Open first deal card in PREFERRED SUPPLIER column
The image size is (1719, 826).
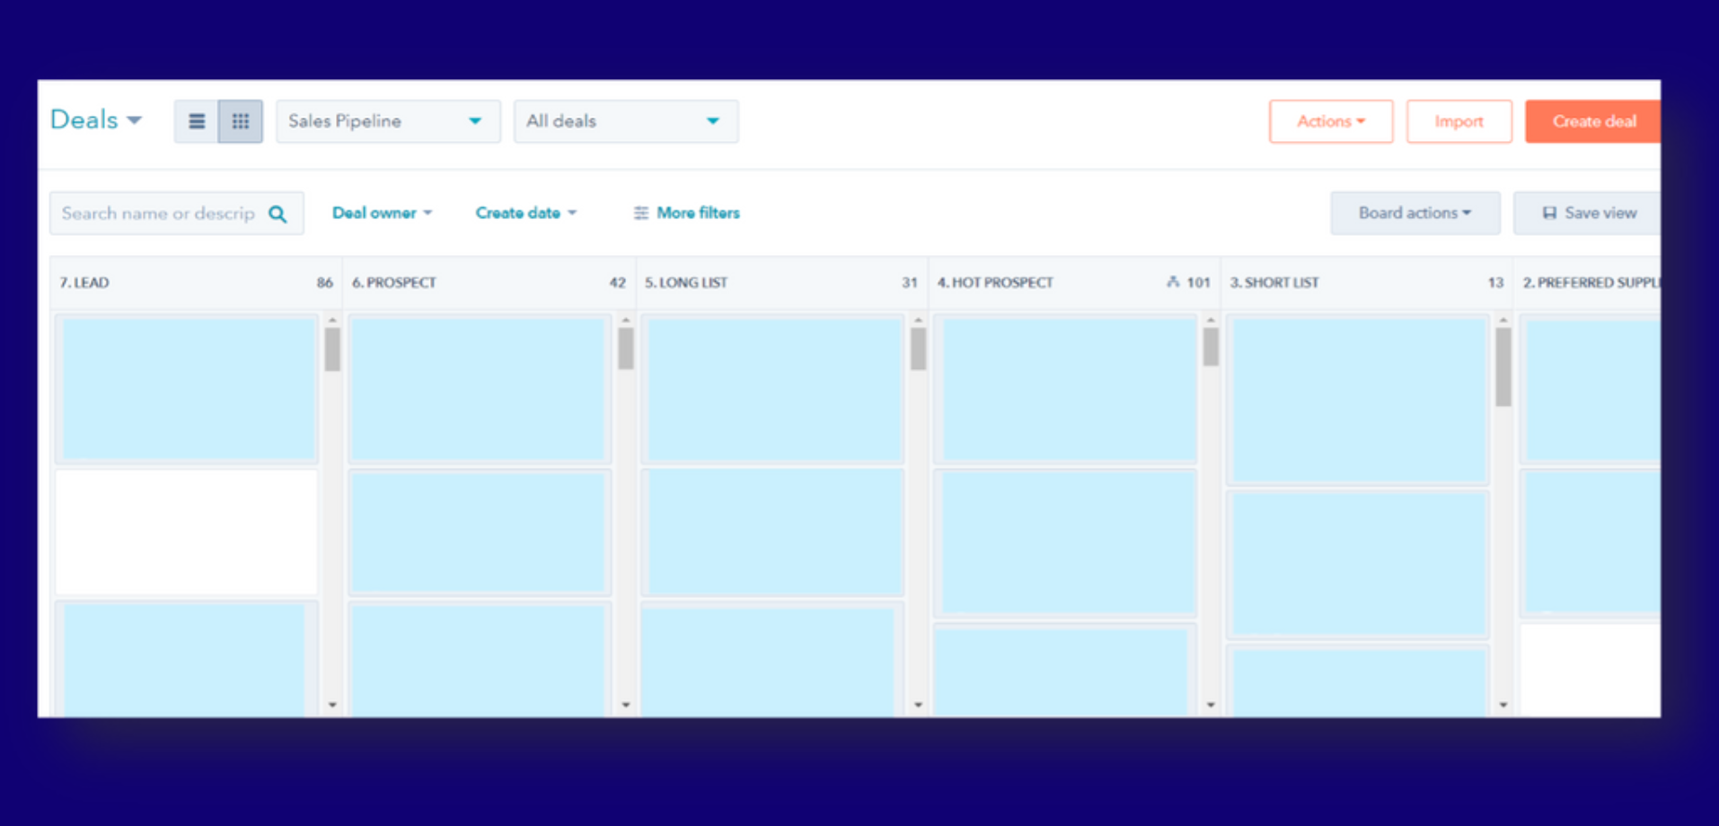1590,388
